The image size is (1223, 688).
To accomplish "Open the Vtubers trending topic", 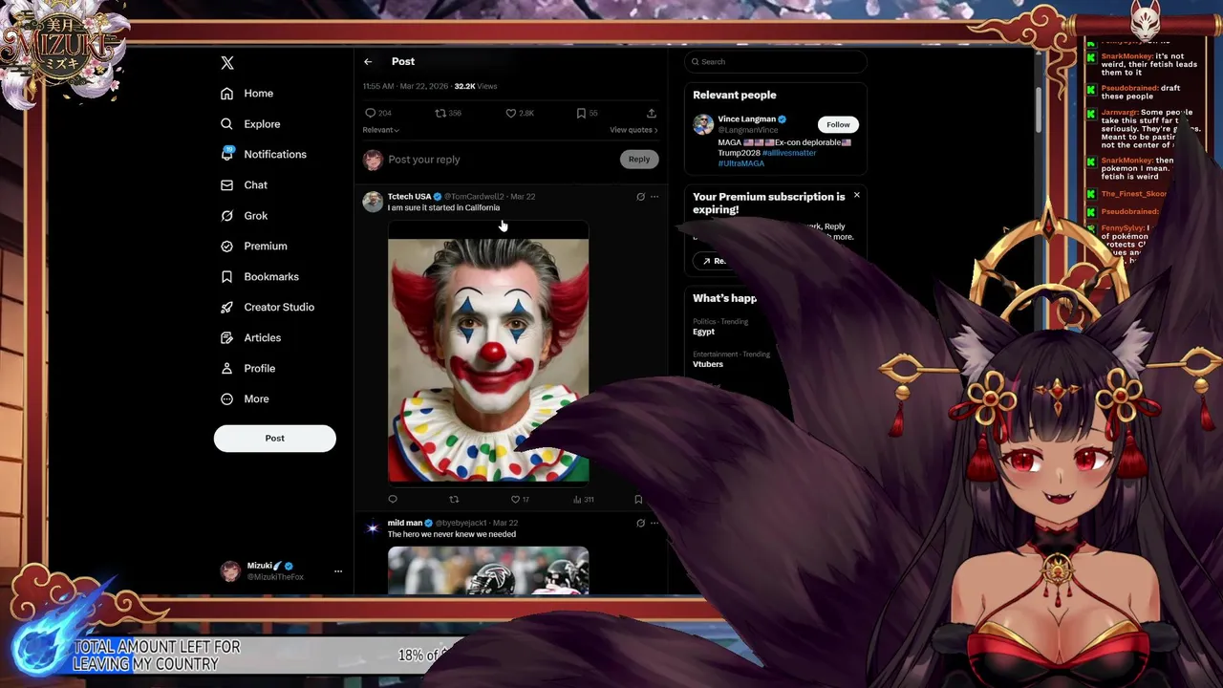I will pyautogui.click(x=708, y=364).
